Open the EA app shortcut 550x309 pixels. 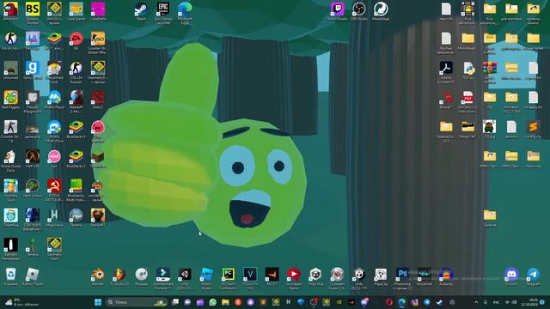[76, 40]
